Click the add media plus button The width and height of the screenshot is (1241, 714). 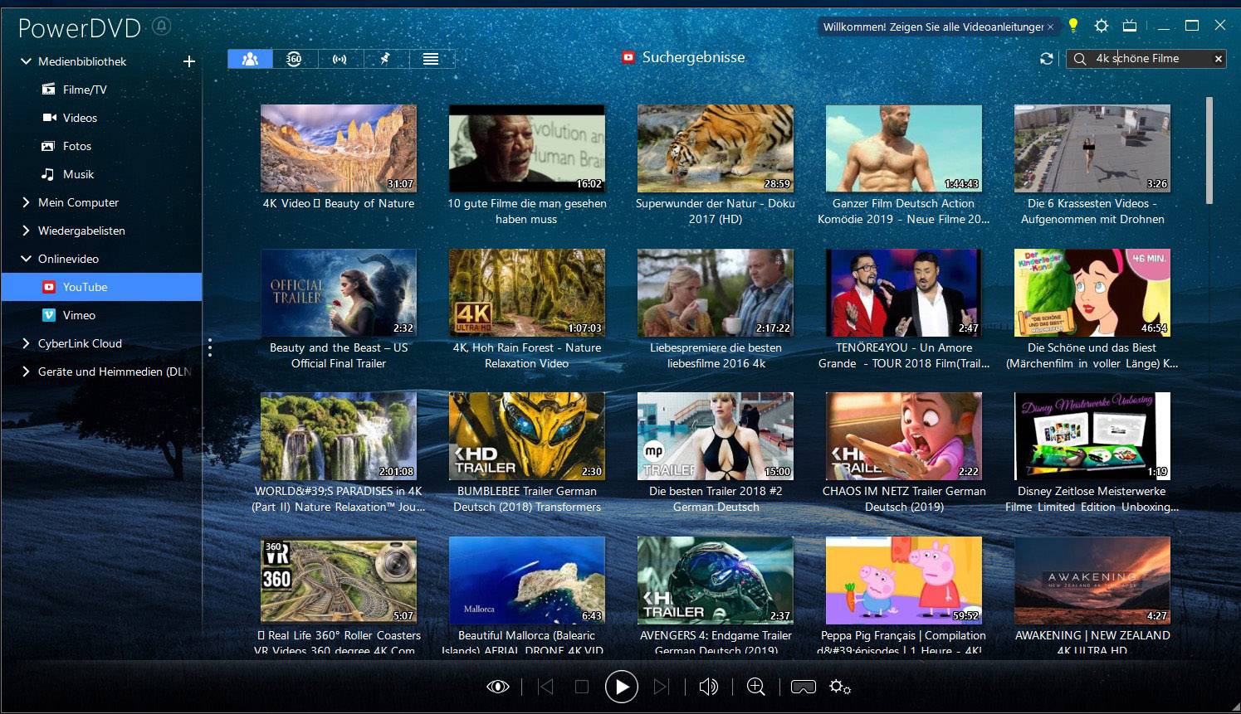click(x=189, y=61)
